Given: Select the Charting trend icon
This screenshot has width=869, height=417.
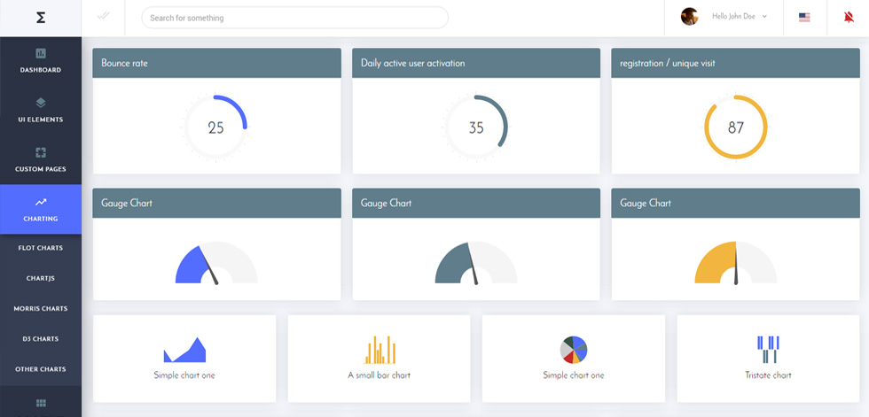Looking at the screenshot, I should pyautogui.click(x=41, y=203).
